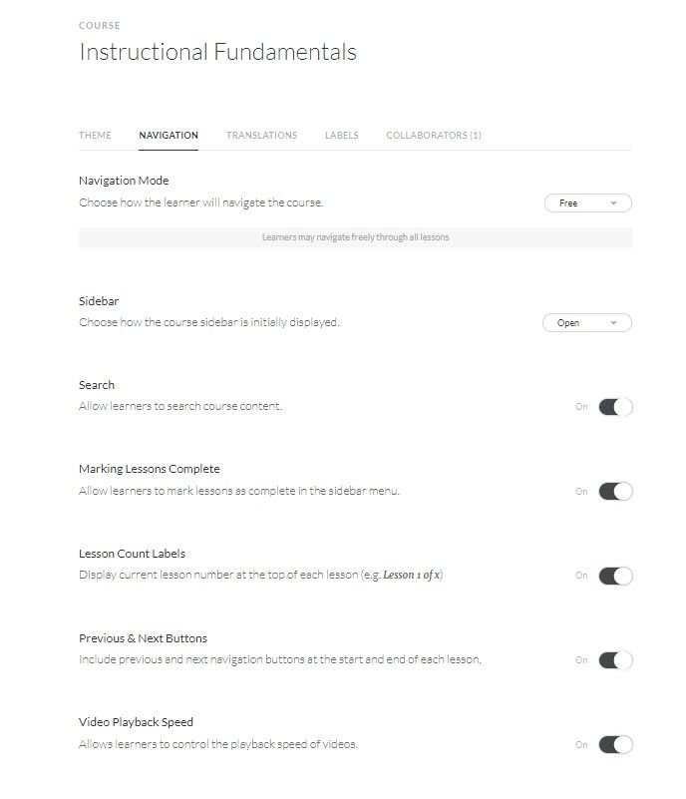Go to the Labels tab
The image size is (686, 799).
pos(342,136)
